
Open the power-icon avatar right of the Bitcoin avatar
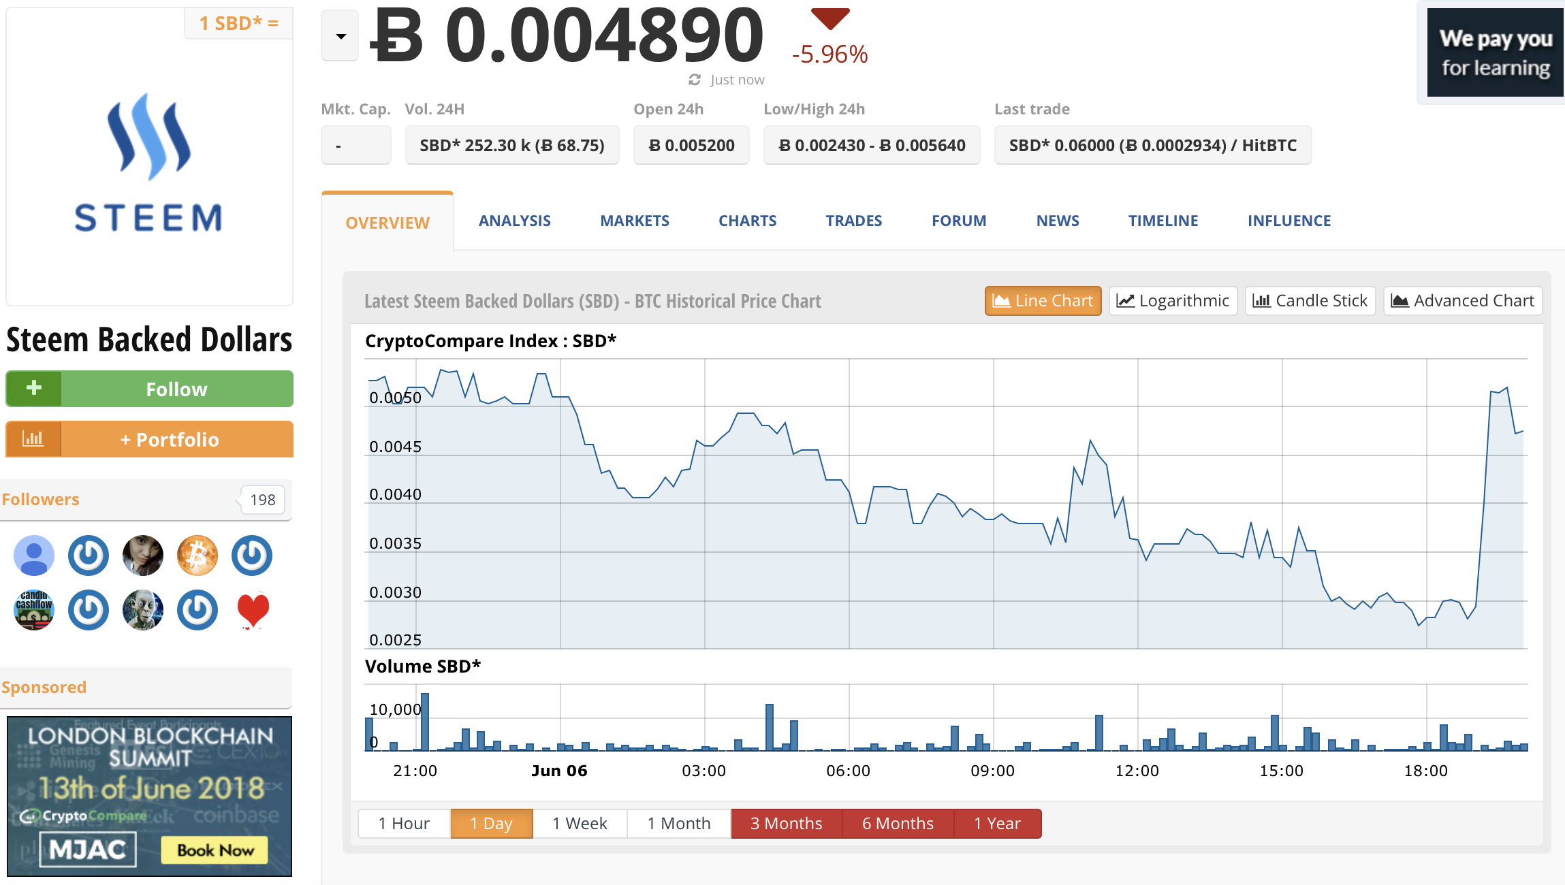click(252, 556)
